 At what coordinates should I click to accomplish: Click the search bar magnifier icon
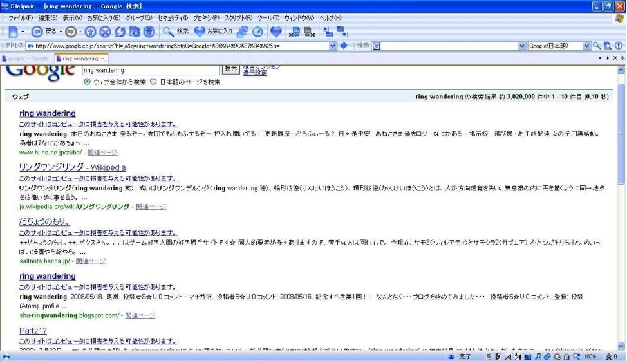pyautogui.click(x=597, y=46)
